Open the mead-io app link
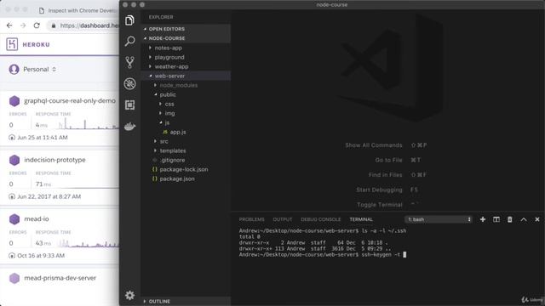The image size is (545, 306). (x=37, y=219)
